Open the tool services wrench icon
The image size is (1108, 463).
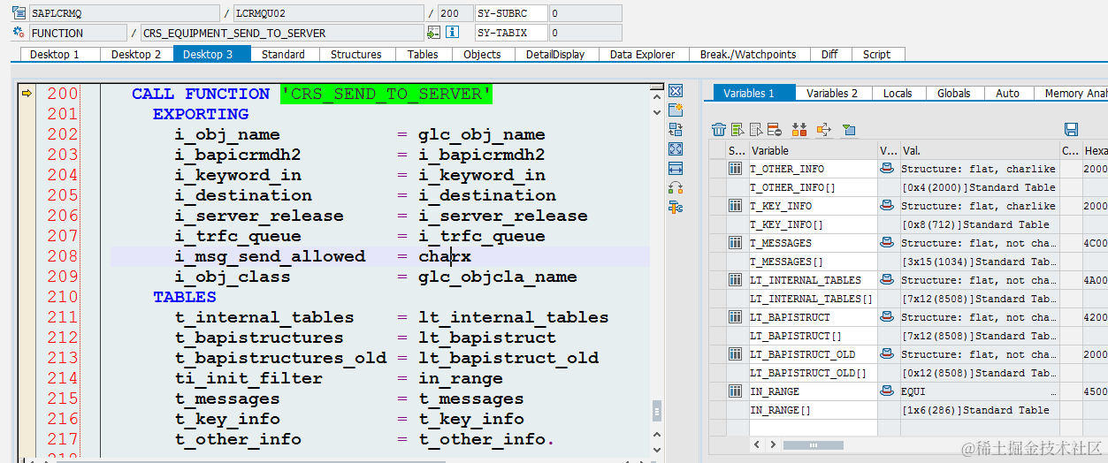676,207
